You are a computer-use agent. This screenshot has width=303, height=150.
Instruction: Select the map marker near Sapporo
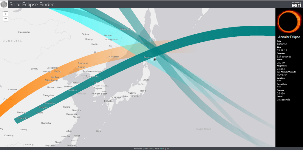point(155,59)
